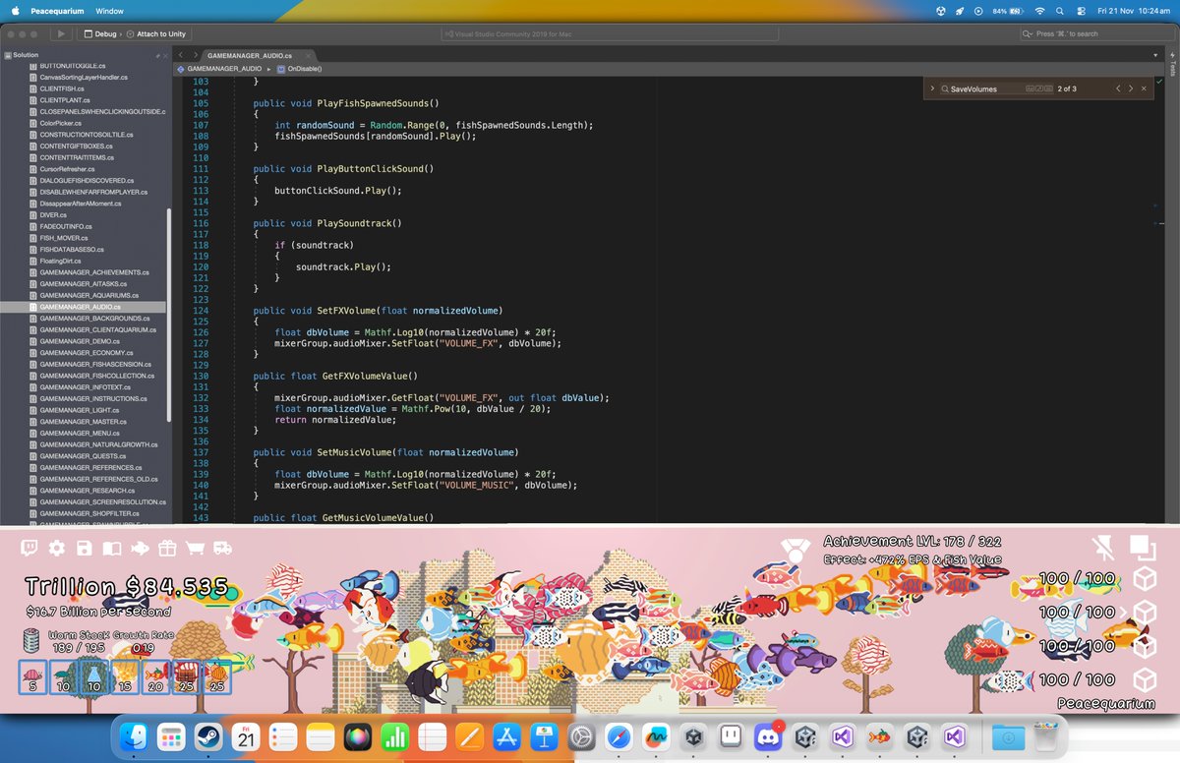Click the date and time in menu bar
The width and height of the screenshot is (1180, 763).
(1134, 11)
